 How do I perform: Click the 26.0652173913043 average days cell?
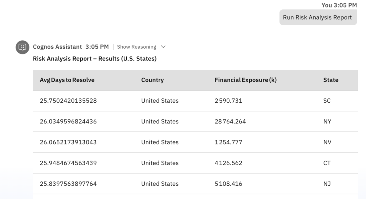(x=68, y=142)
